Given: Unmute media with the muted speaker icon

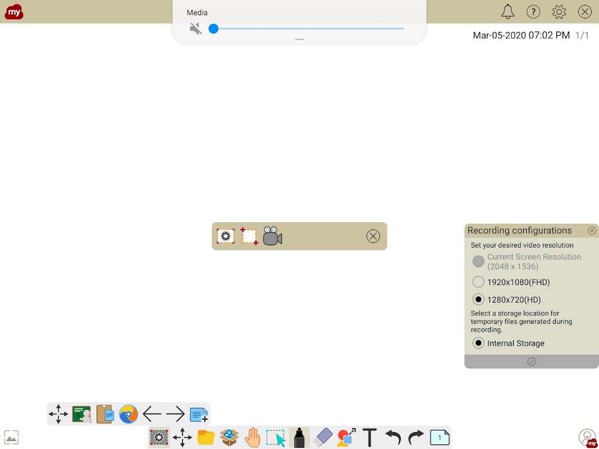Looking at the screenshot, I should click(x=195, y=29).
